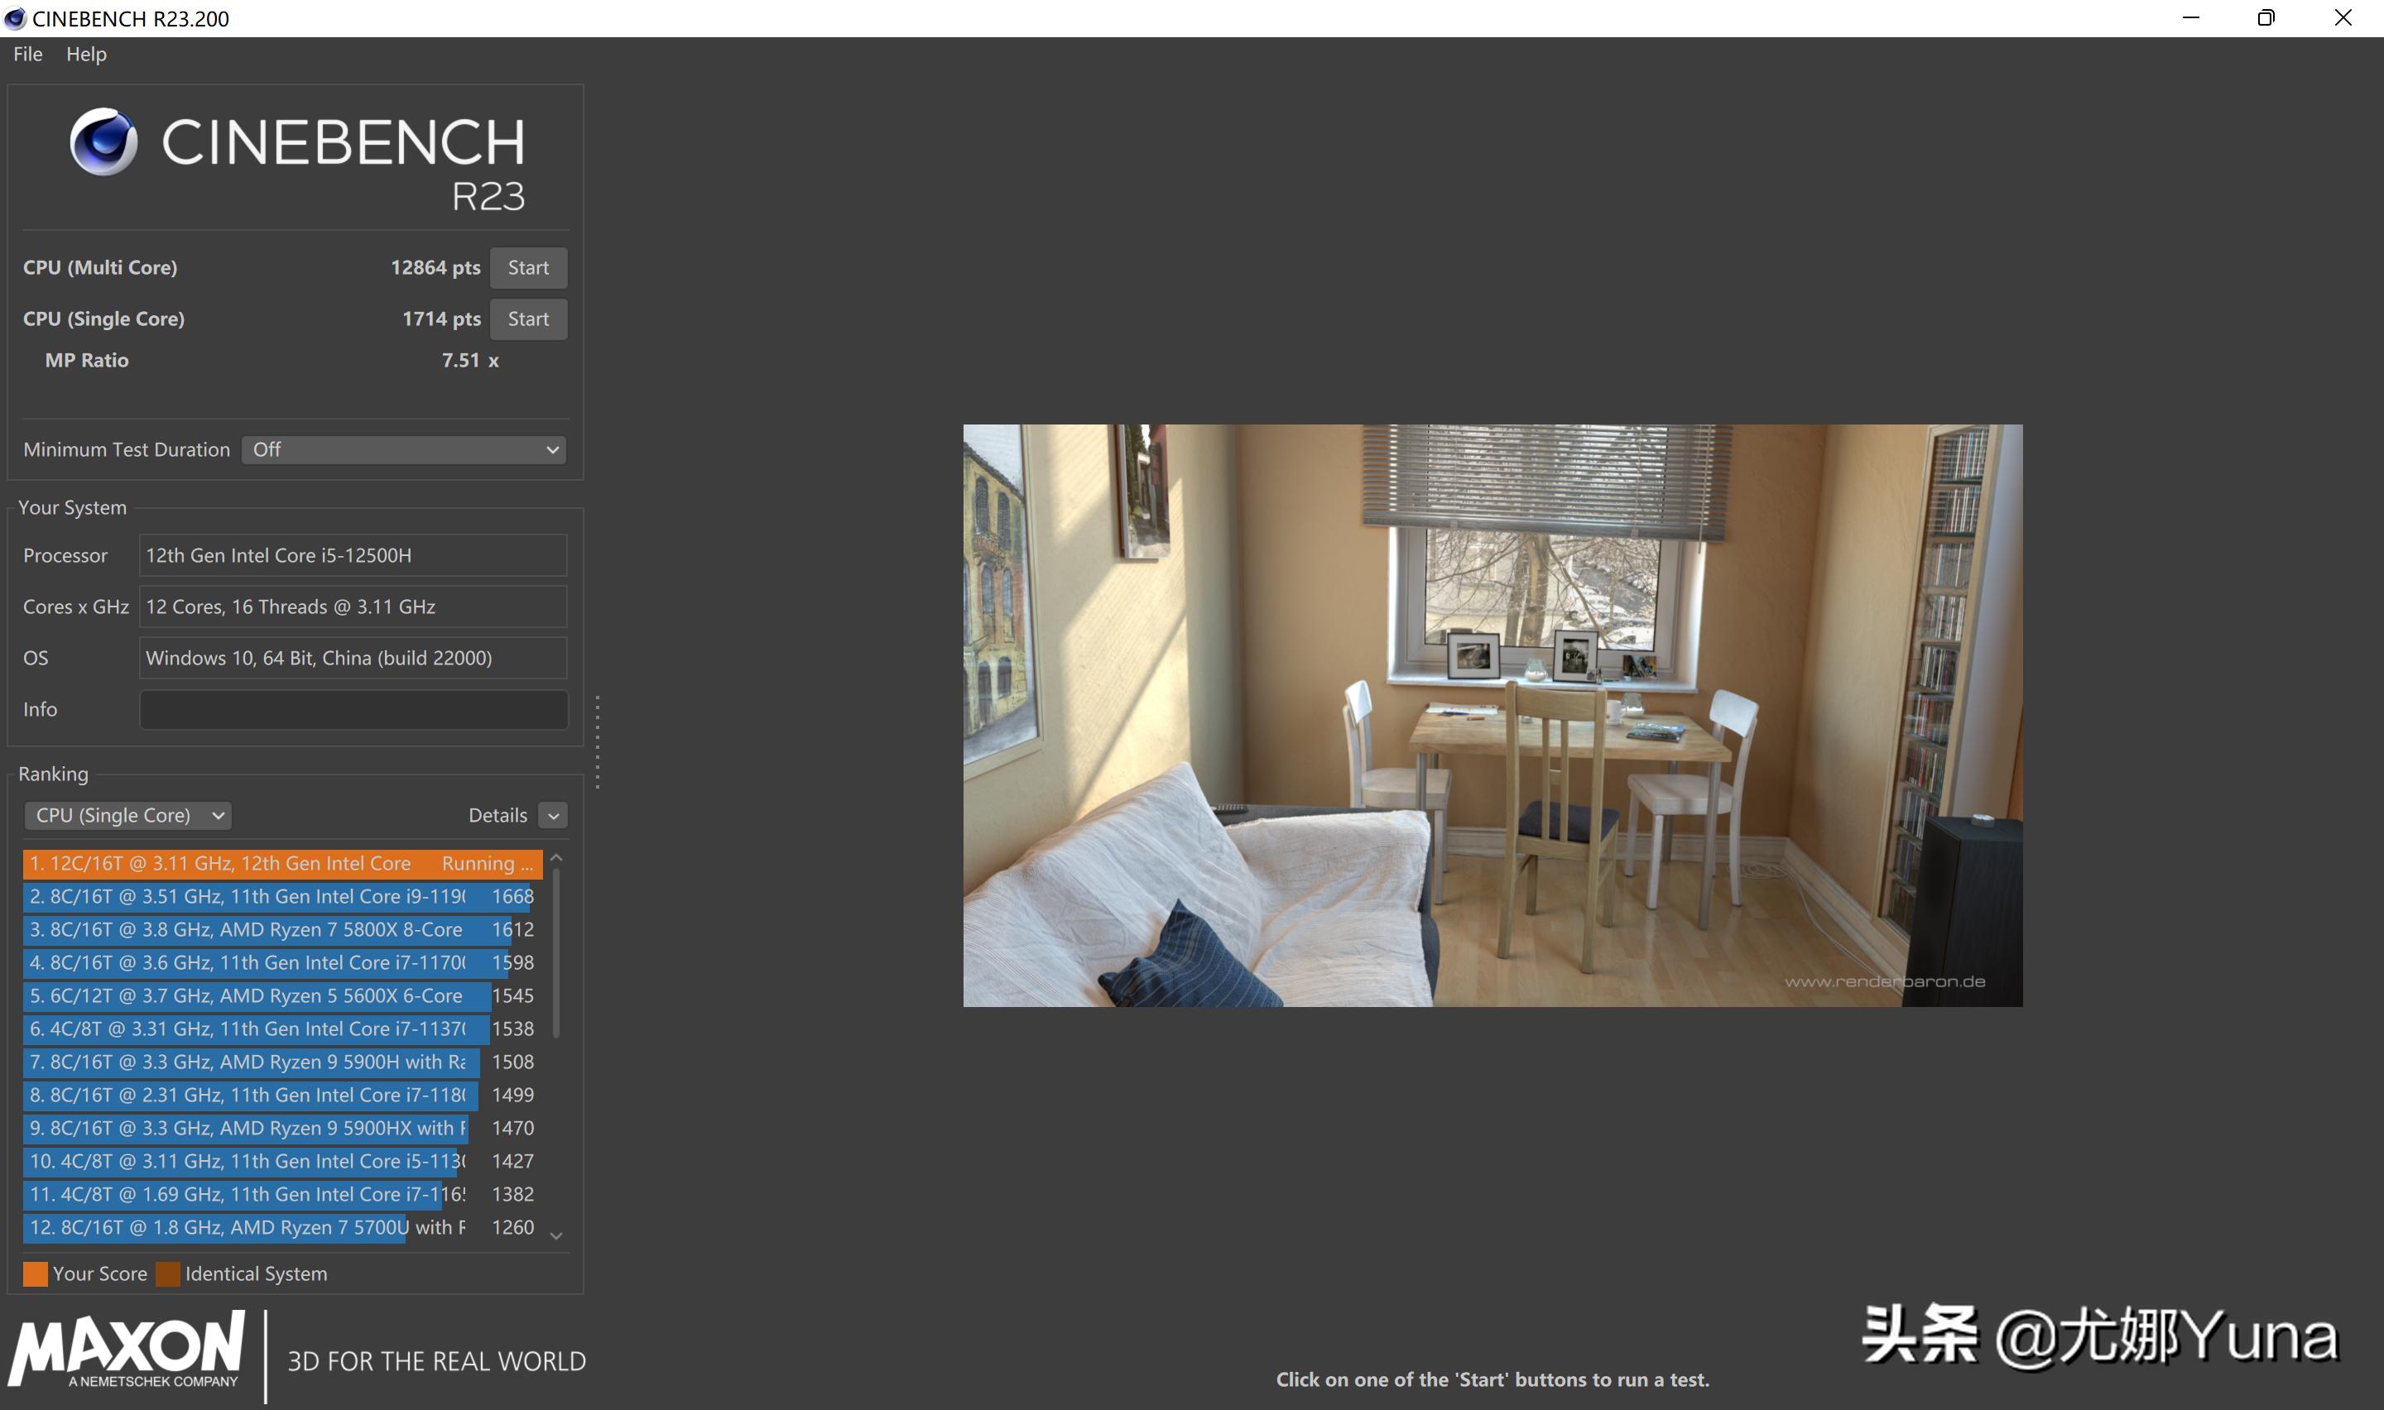
Task: Click the down scroll arrow of the ranking list
Action: (x=557, y=1235)
